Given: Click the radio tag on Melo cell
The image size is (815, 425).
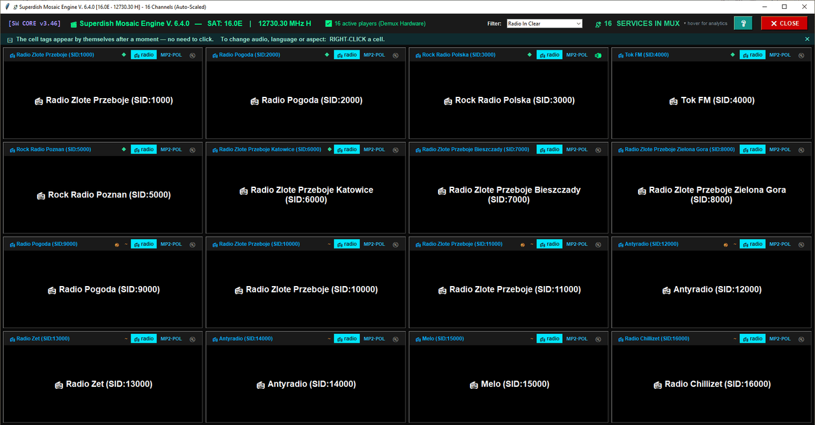Looking at the screenshot, I should (549, 339).
